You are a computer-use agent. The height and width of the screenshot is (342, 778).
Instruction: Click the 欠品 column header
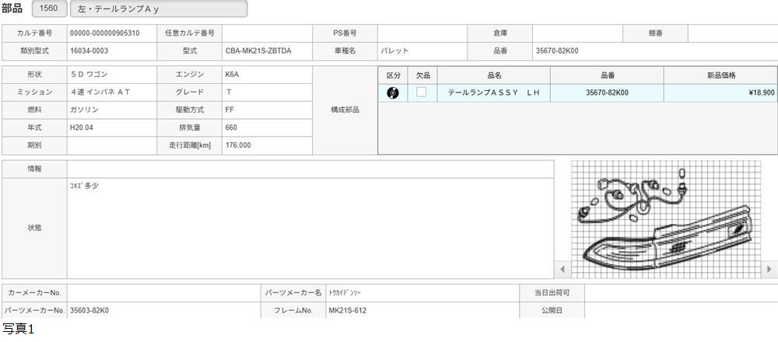coord(422,75)
